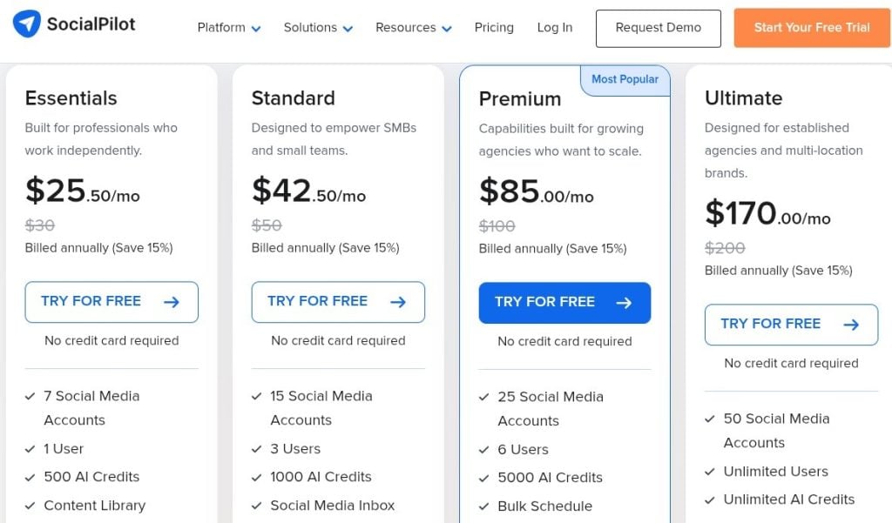The image size is (892, 523).
Task: Open the Log In page
Action: [x=555, y=28]
